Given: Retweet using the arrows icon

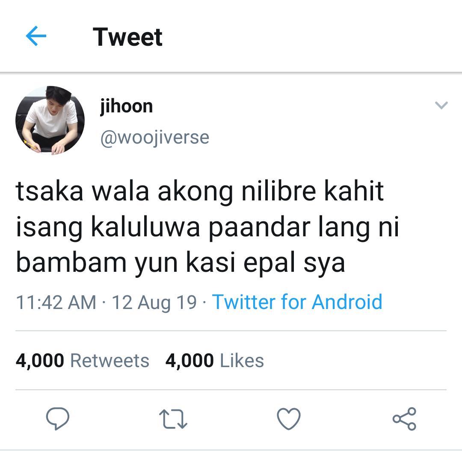Looking at the screenshot, I should 173,418.
